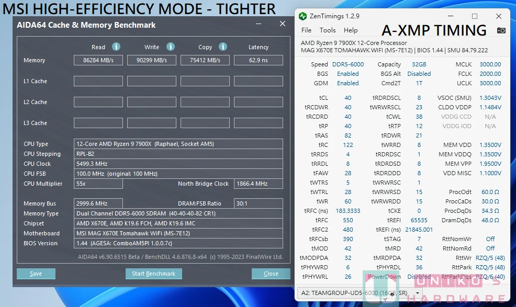Click the CLDO VDDP value 1.1484V

tap(490, 107)
